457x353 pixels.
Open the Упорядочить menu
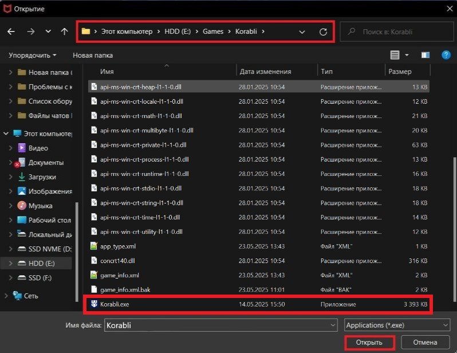tap(32, 55)
